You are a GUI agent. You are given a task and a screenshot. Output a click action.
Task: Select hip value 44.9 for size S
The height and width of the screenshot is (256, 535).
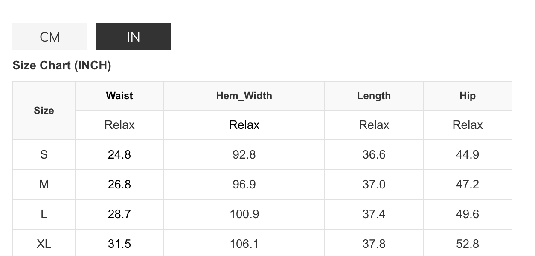tap(467, 155)
